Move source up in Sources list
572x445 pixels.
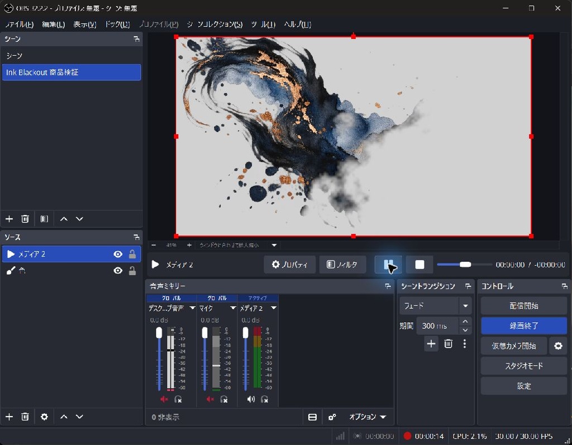(x=64, y=417)
